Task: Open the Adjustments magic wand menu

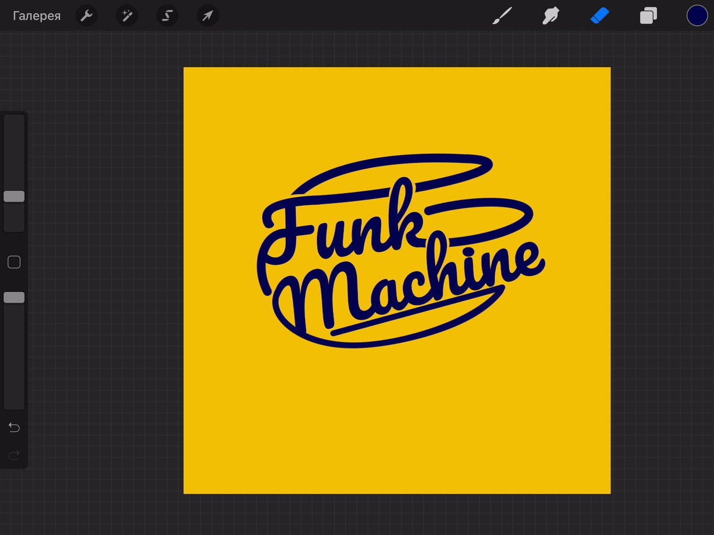Action: click(127, 16)
